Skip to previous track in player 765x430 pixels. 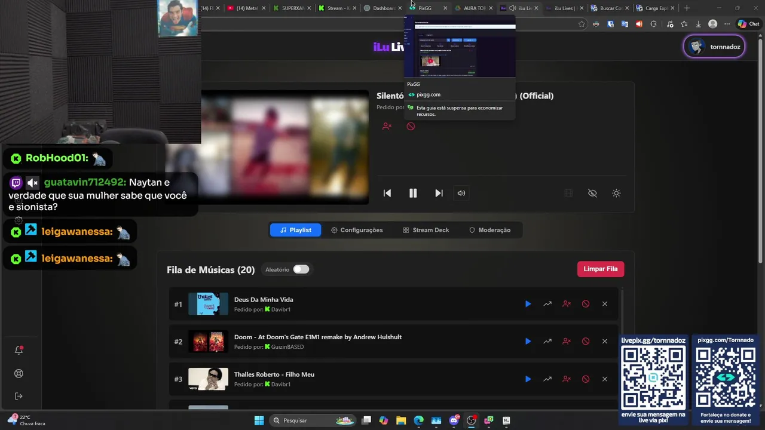(x=387, y=193)
